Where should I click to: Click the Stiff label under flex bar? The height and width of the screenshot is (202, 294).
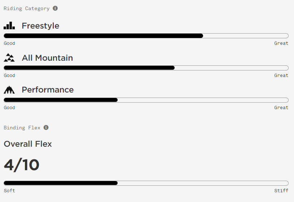[x=281, y=190]
